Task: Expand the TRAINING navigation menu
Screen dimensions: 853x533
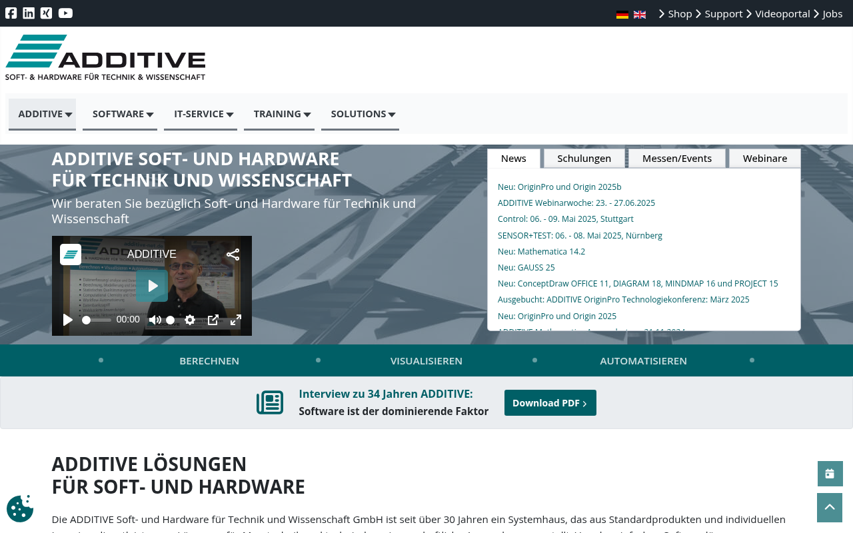Action: coord(279,114)
